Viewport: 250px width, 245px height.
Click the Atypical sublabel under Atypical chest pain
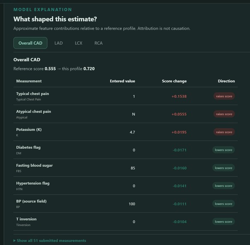(22, 118)
